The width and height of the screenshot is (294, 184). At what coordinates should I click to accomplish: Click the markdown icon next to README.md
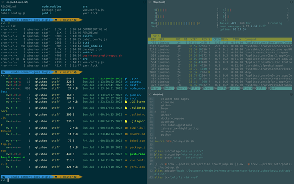[126, 134]
